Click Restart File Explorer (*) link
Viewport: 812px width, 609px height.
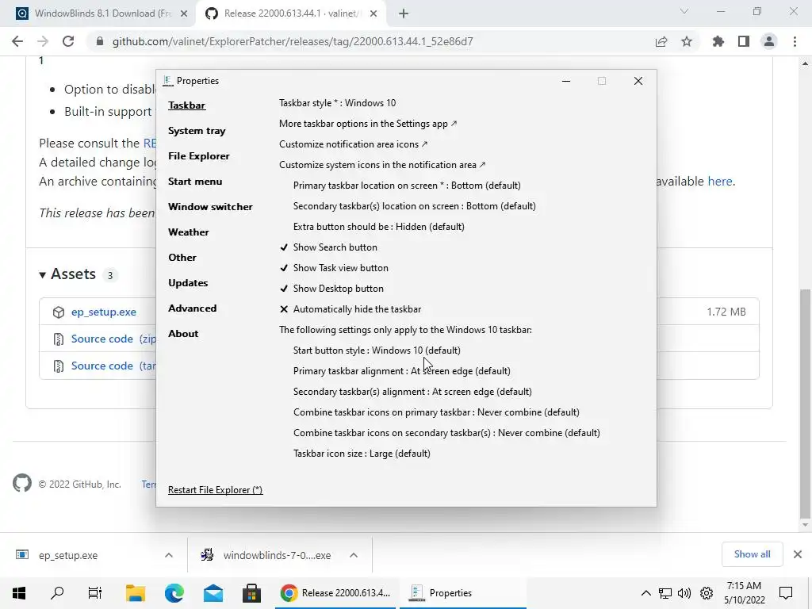216,490
